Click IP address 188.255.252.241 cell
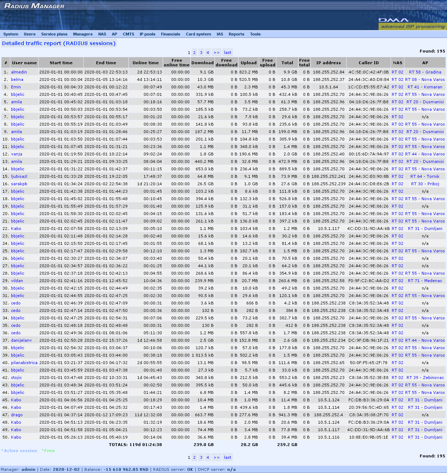 pyautogui.click(x=329, y=176)
